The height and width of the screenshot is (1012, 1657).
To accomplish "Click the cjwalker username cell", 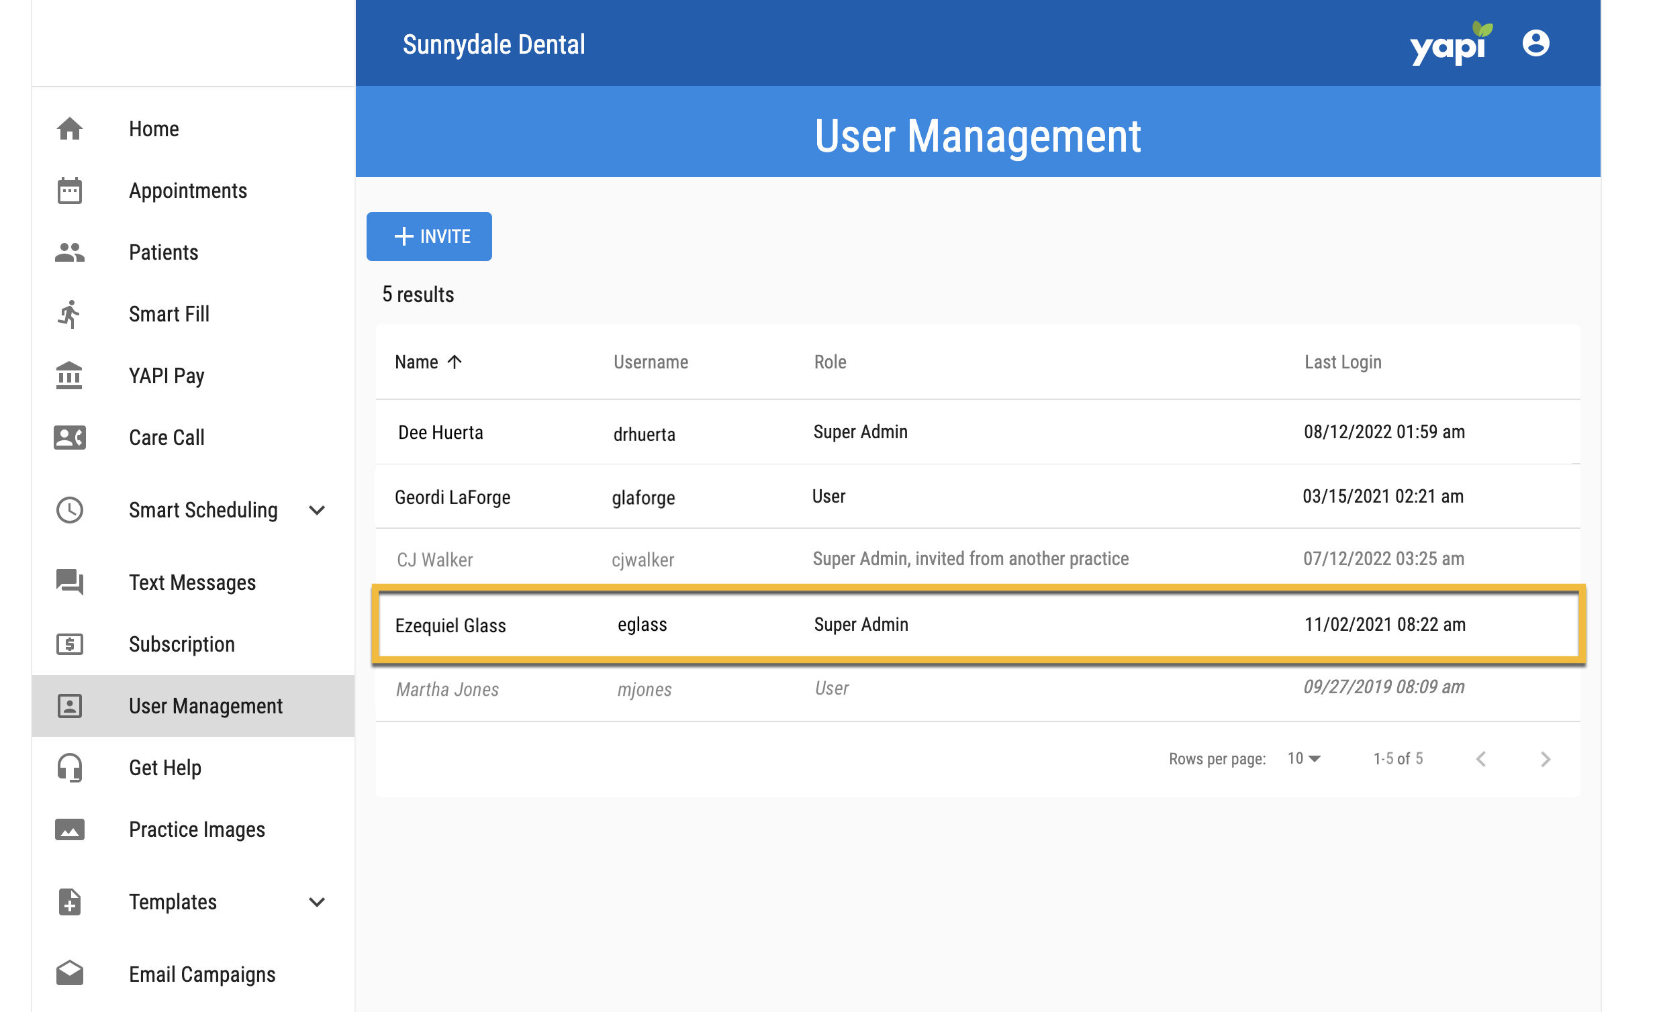I will pyautogui.click(x=643, y=560).
